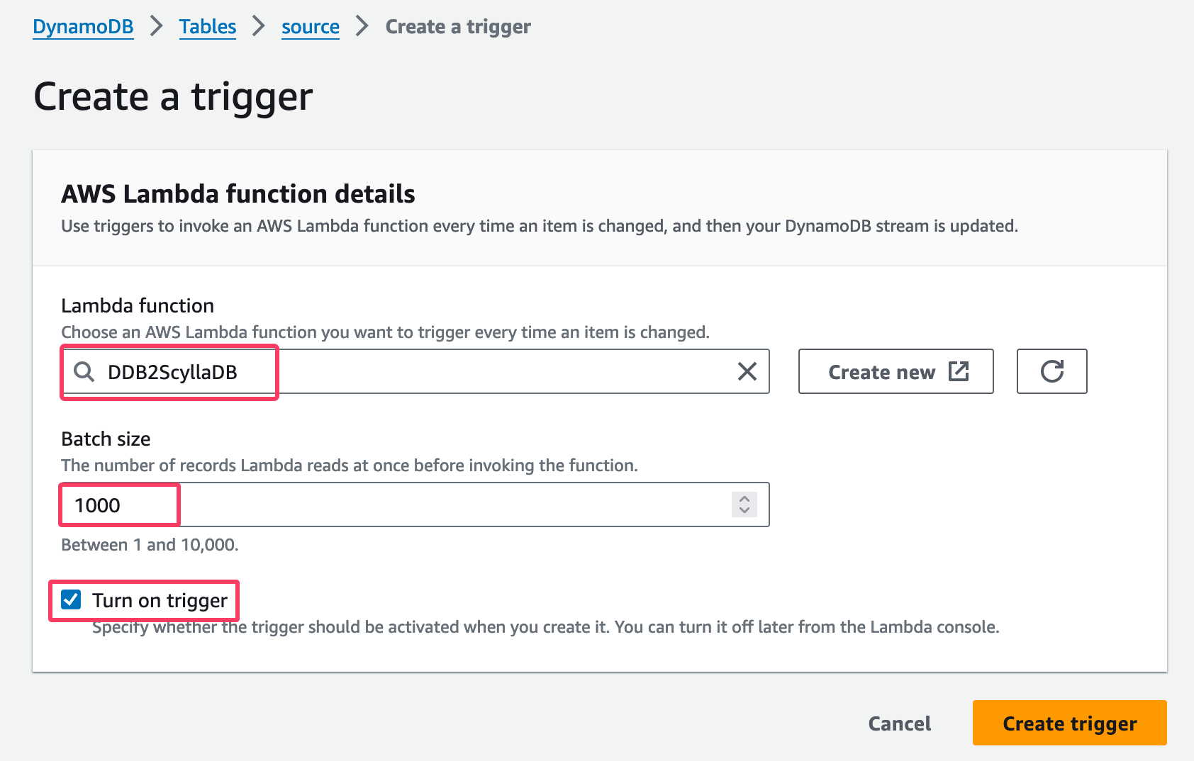Viewport: 1194px width, 761px height.
Task: Click the Turn on trigger label
Action: pos(160,600)
